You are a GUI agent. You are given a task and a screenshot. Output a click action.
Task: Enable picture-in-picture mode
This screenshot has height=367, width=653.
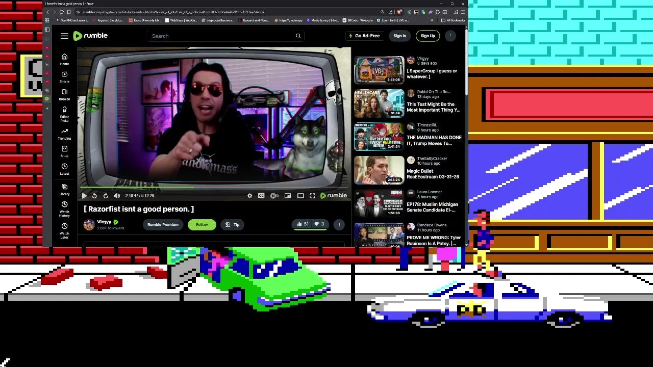click(x=288, y=196)
